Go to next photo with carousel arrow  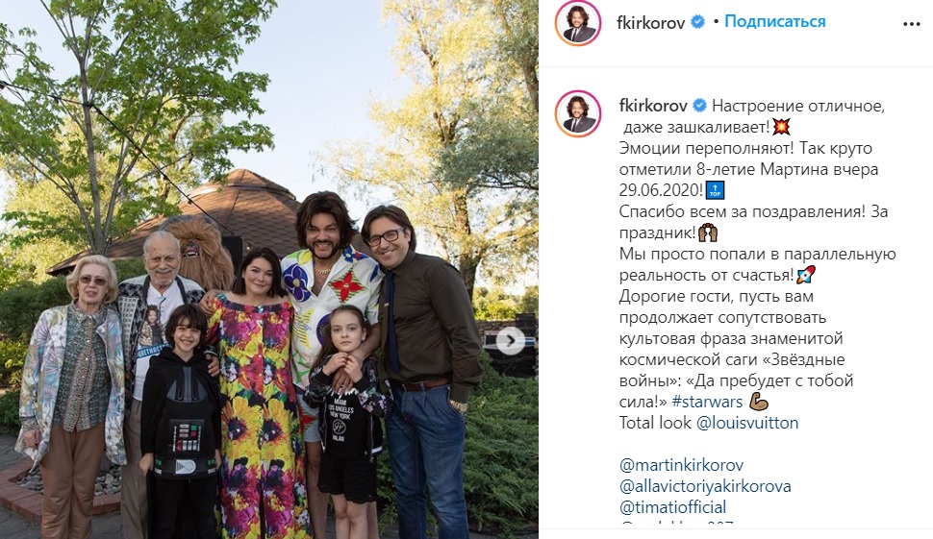tap(511, 341)
